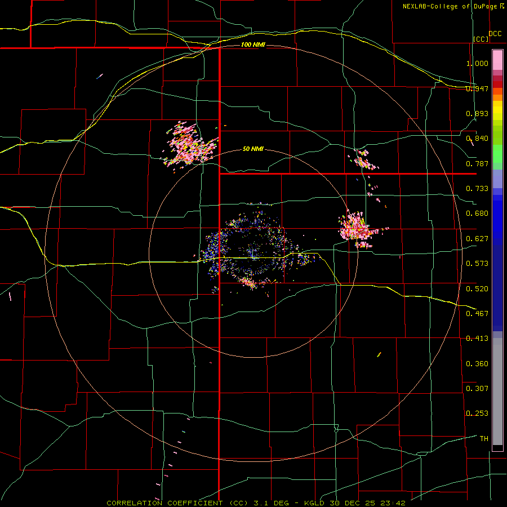Select the 0.627 scale value
The height and width of the screenshot is (507, 507).
point(477,239)
